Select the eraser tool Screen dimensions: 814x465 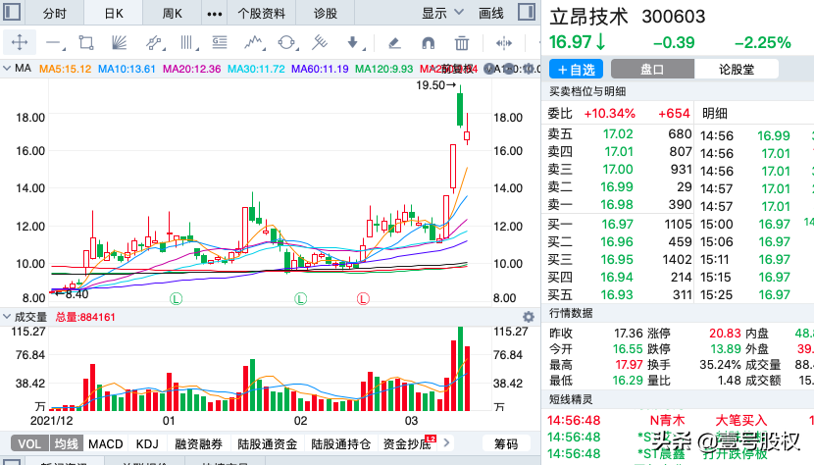point(394,42)
